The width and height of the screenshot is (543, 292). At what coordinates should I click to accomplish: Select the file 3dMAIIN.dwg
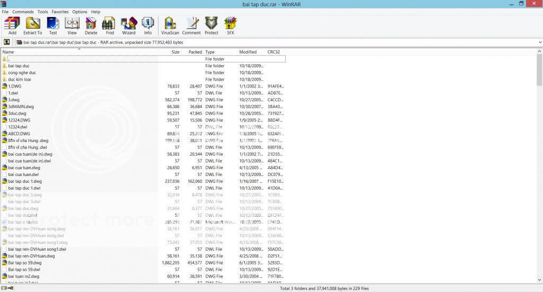(21, 107)
